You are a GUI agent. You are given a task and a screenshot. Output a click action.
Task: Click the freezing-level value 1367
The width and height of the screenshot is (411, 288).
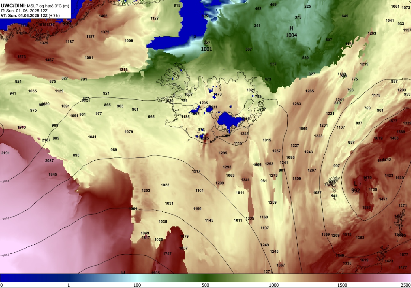281,265
